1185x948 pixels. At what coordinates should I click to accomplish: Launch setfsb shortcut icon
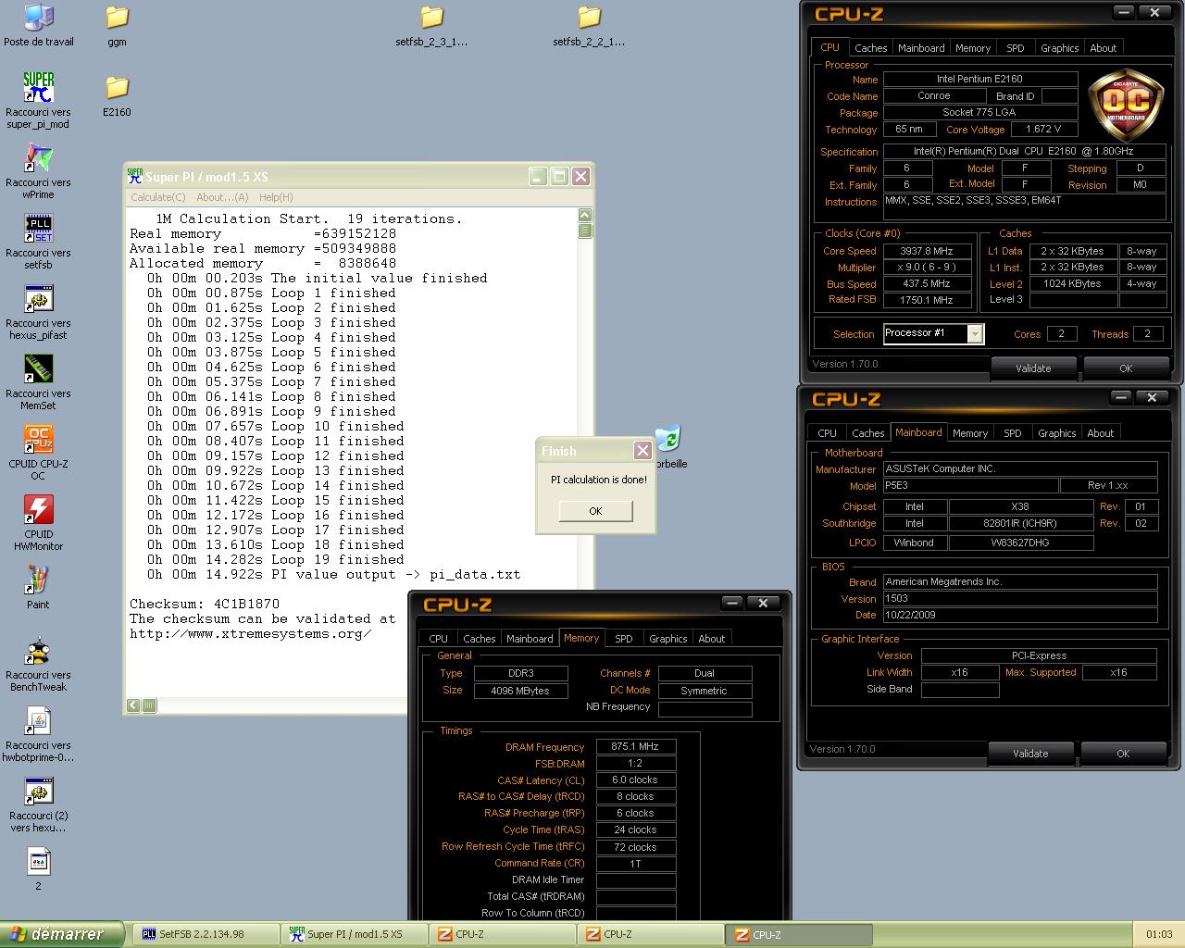coord(38,229)
